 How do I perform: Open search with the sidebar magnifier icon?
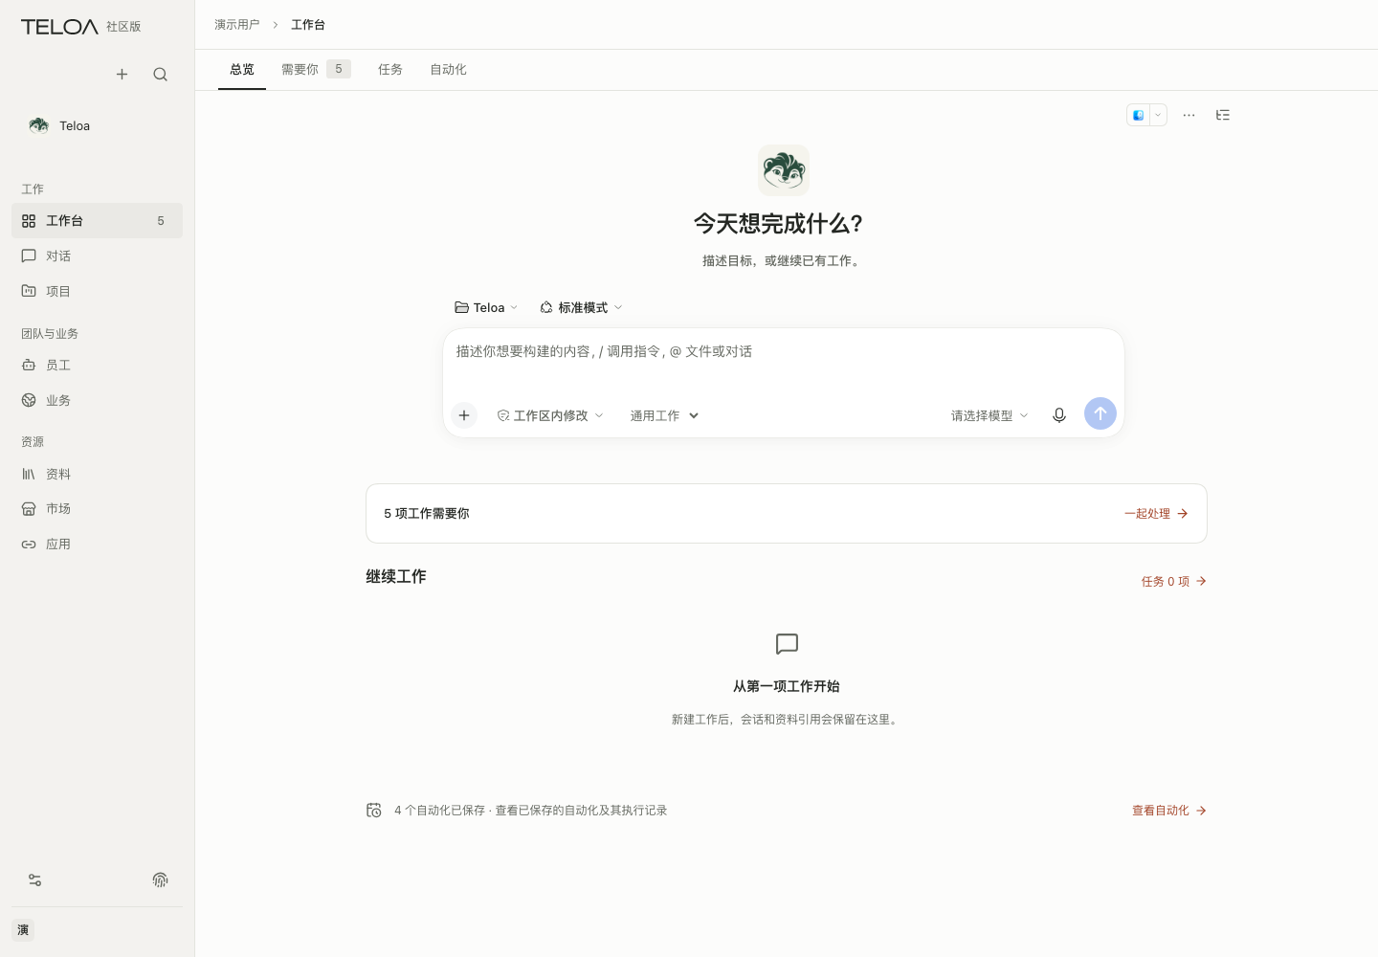[x=160, y=75]
